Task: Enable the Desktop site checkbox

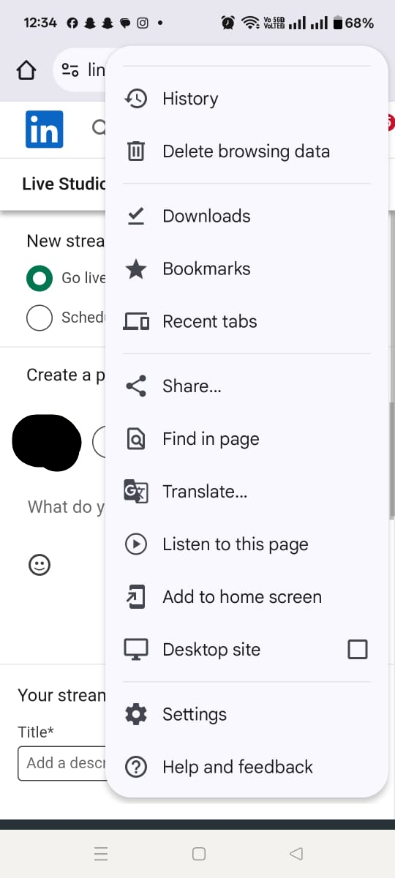Action: click(x=358, y=650)
